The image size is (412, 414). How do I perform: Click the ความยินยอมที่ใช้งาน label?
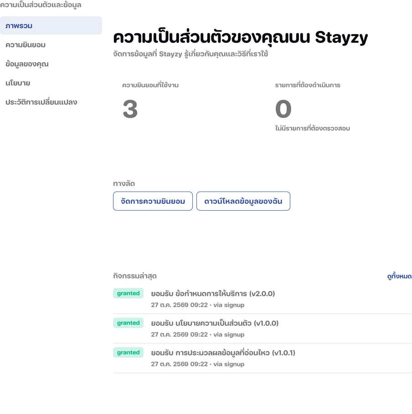(150, 85)
